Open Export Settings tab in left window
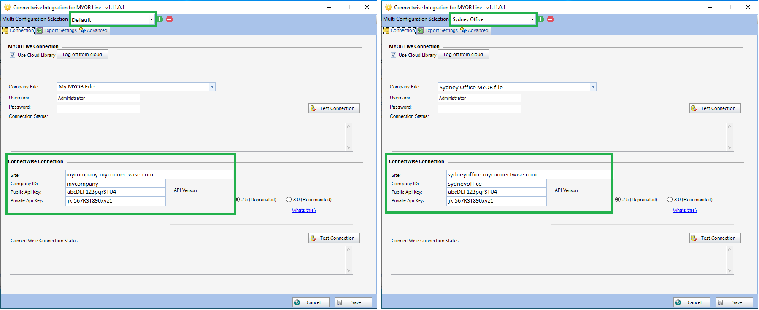 57,30
